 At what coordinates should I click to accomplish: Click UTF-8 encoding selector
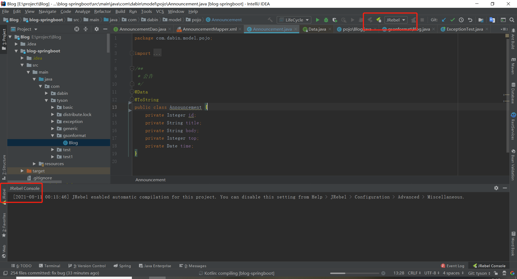click(432, 273)
